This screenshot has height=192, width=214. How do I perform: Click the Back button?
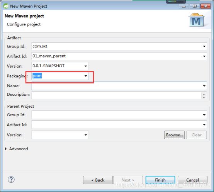click(x=98, y=180)
